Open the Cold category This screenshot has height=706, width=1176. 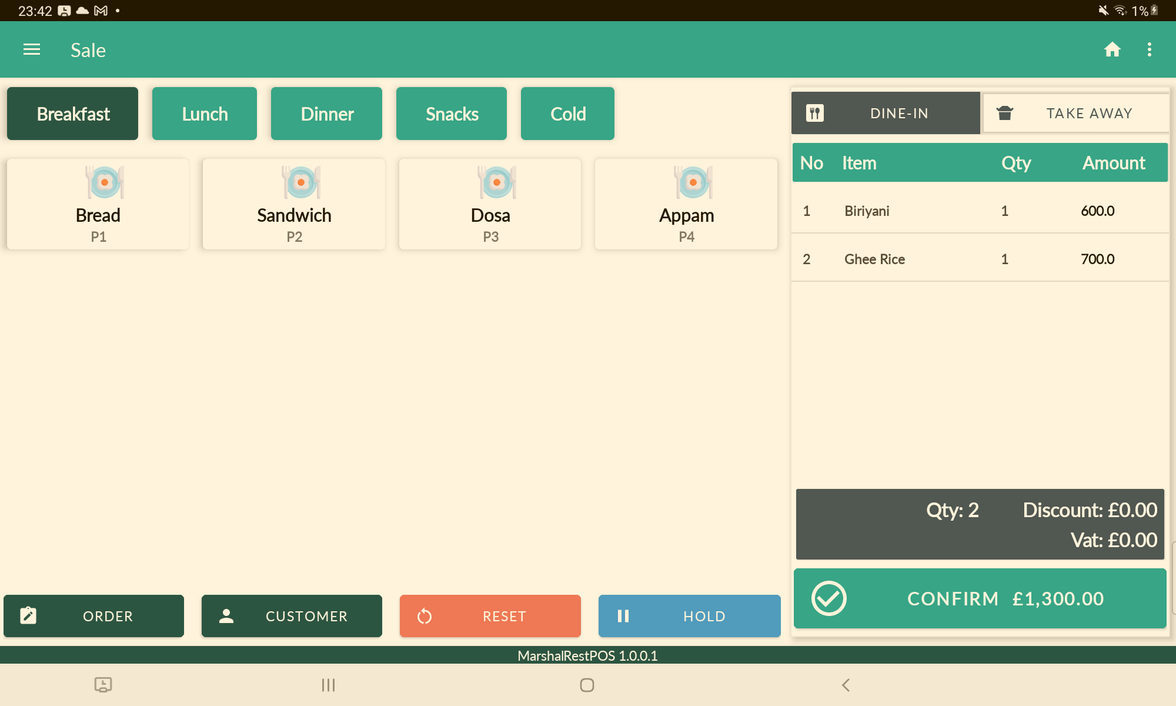(x=567, y=113)
